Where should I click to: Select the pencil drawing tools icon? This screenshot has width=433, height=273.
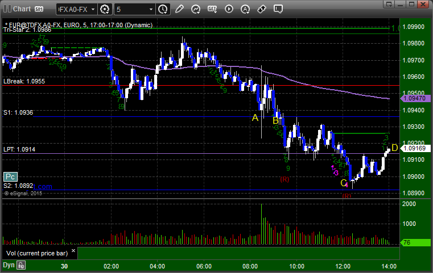pyautogui.click(x=179, y=9)
